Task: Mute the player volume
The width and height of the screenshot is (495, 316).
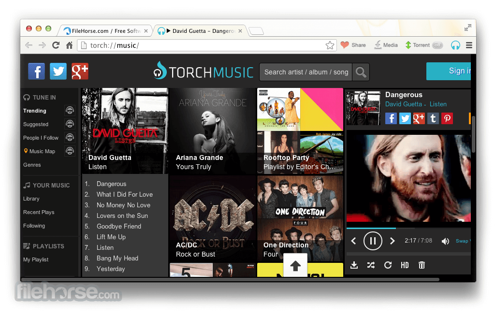Action: [445, 241]
